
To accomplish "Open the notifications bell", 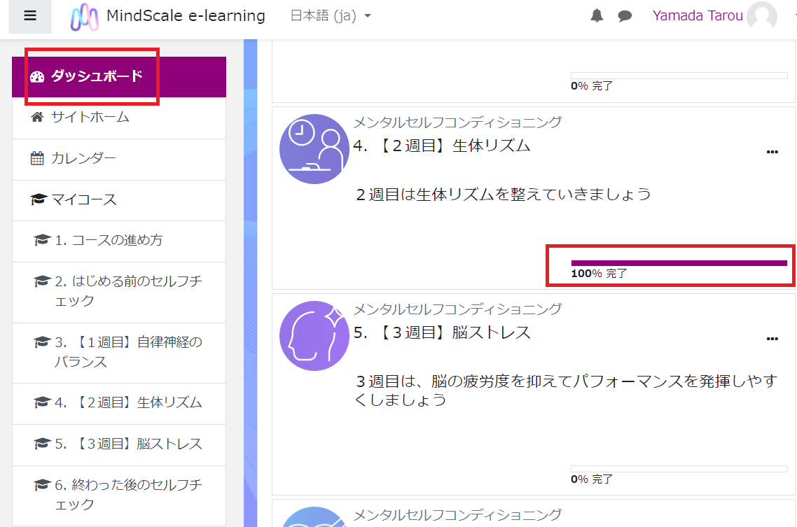I will pos(597,15).
